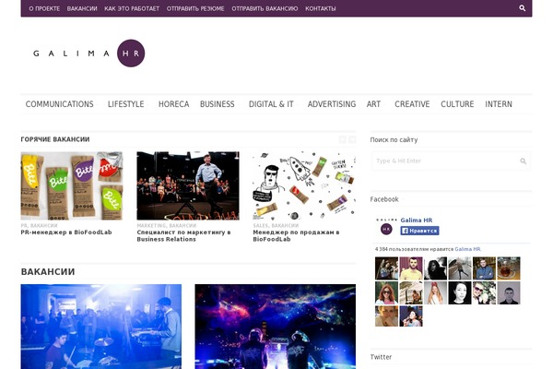Click the Type & Hit Enter search field
Image resolution: width=553 pixels, height=369 pixels.
(451, 161)
